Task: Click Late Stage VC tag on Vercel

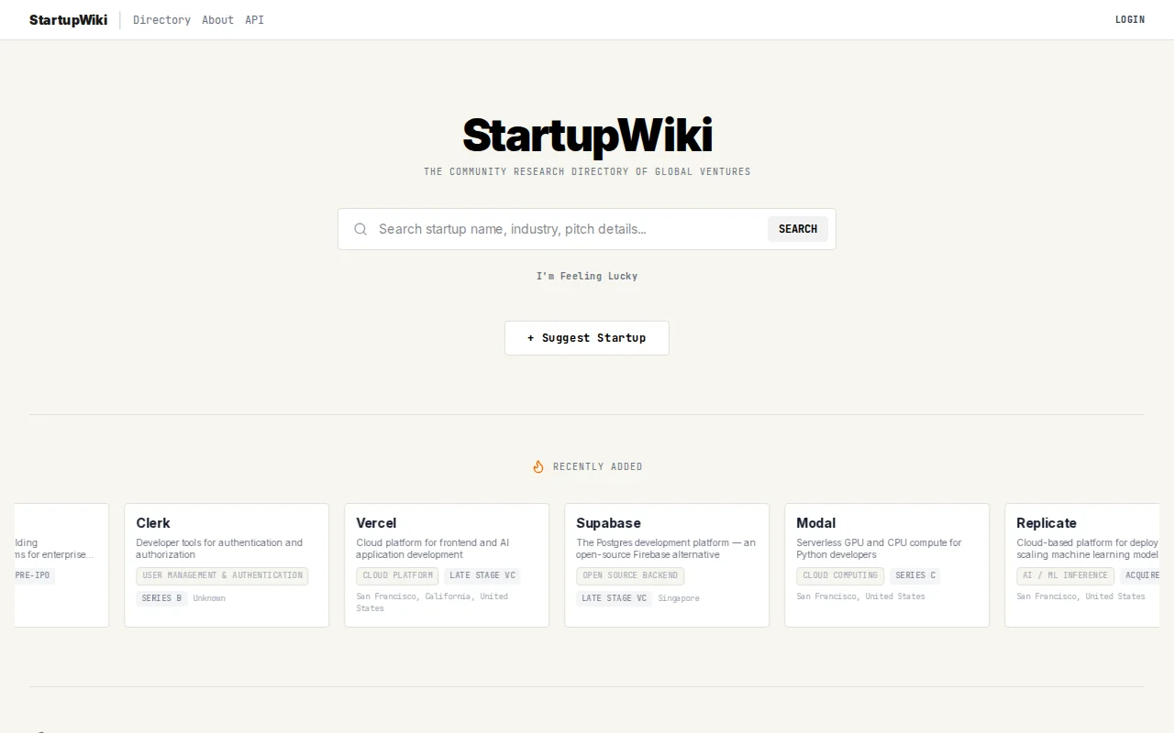Action: pos(482,575)
